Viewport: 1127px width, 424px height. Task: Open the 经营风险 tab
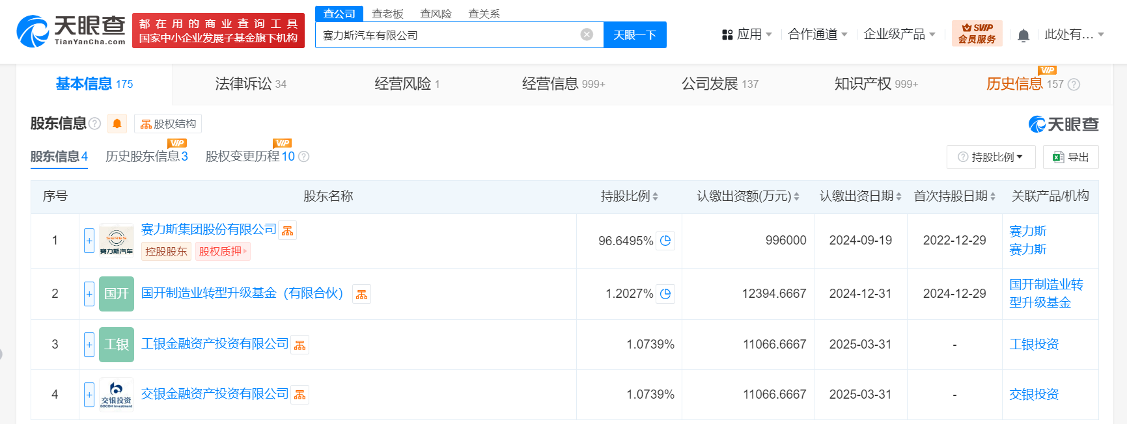408,84
